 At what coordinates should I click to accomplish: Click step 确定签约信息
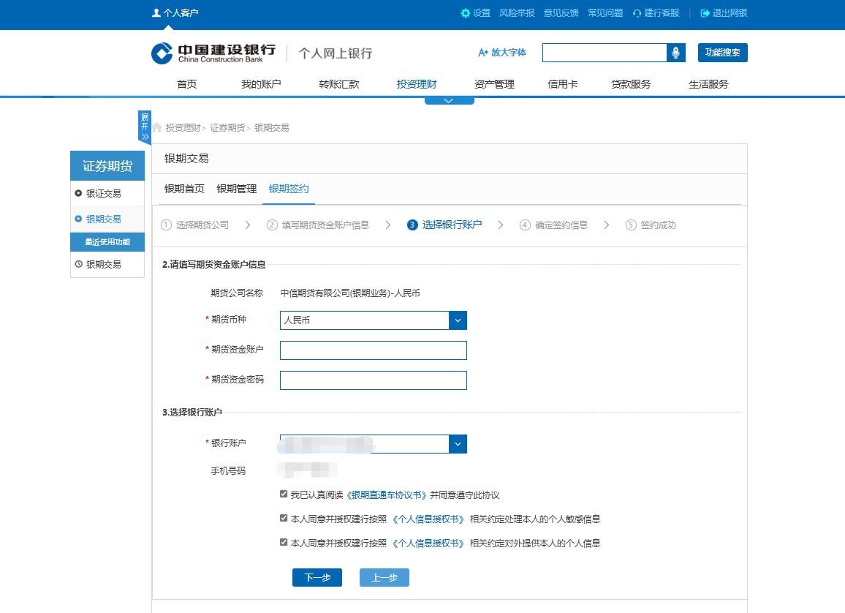[x=553, y=225]
